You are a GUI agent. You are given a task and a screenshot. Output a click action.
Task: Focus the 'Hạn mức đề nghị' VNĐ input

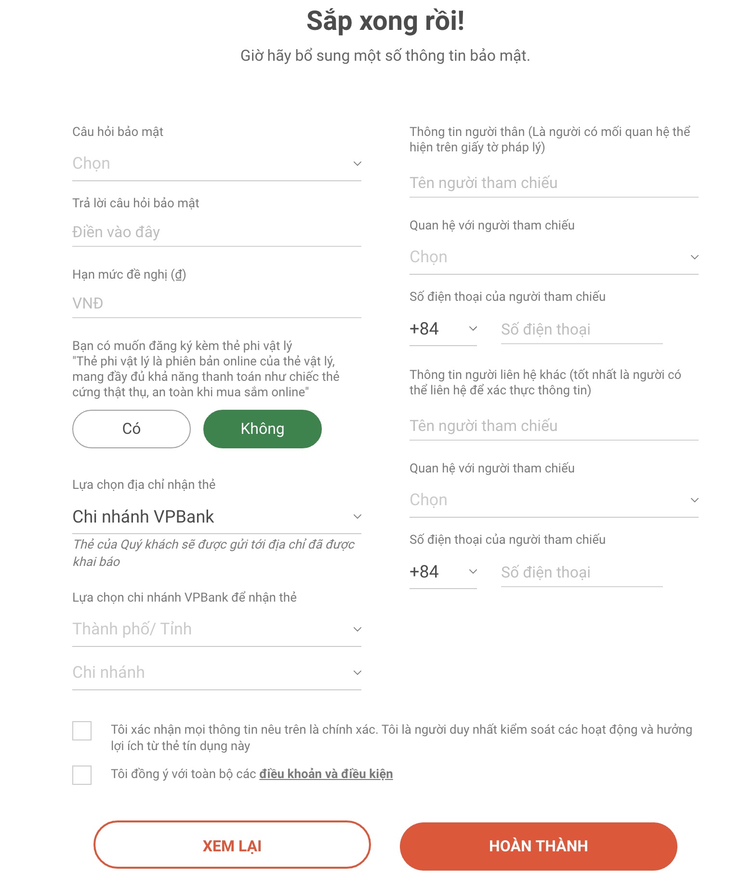coord(216,304)
